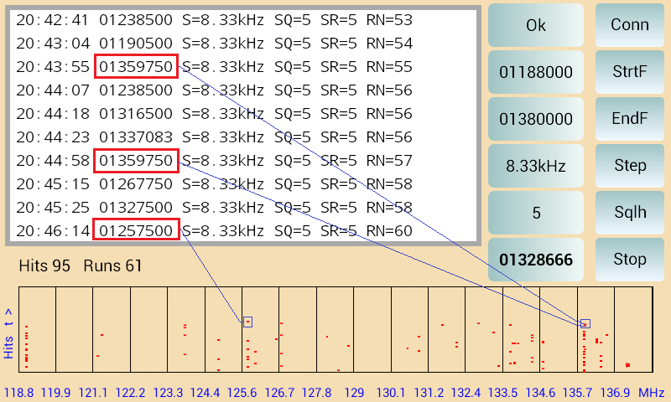
Task: Click the 01380000 end frequency value
Action: (x=536, y=119)
